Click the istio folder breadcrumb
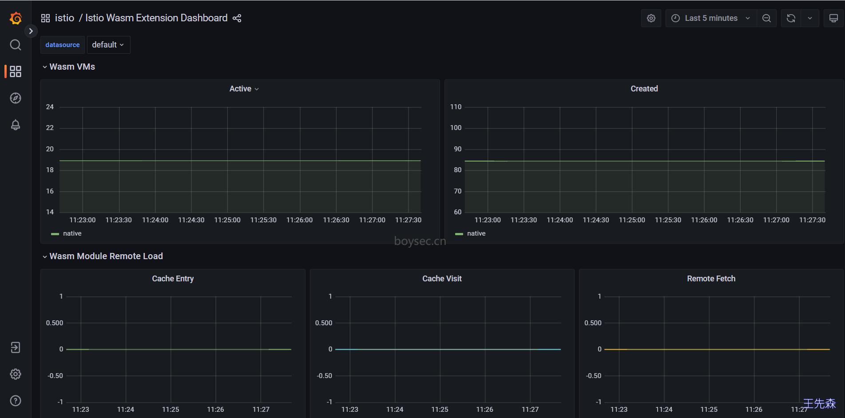This screenshot has width=845, height=418. click(64, 18)
